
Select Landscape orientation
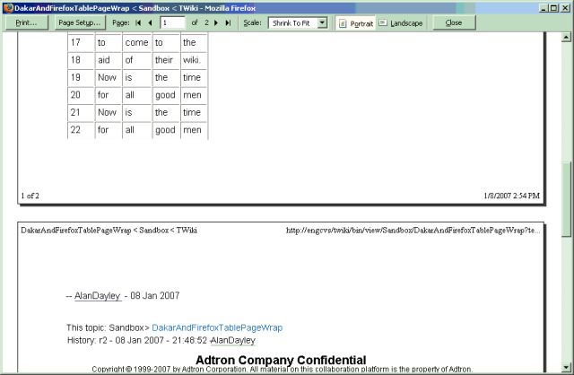point(401,23)
